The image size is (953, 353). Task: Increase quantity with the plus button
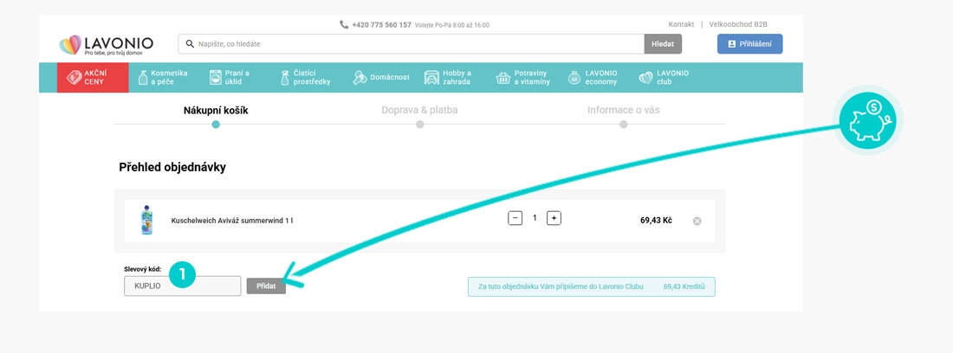(554, 218)
